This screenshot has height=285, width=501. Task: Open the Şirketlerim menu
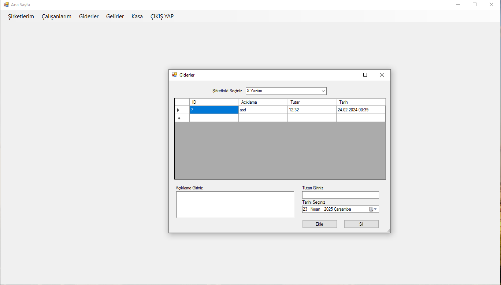(x=21, y=16)
